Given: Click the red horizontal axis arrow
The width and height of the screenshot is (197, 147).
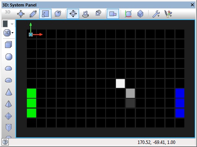Looking at the screenshot, I should [38, 35].
